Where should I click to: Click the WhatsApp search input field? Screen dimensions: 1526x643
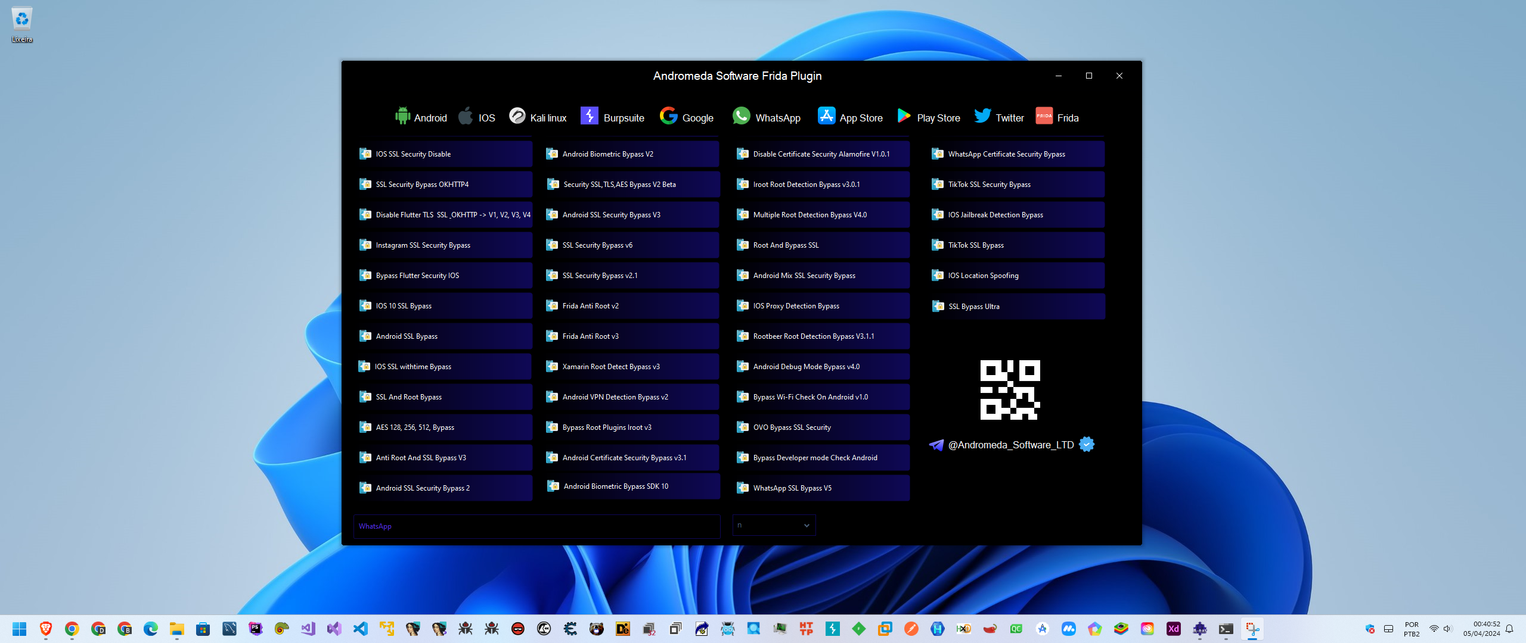536,526
